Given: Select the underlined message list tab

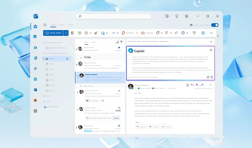Looking at the screenshot, I should coord(86,43).
